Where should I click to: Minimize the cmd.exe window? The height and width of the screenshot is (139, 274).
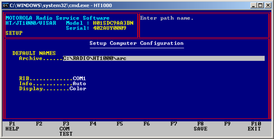253,5
